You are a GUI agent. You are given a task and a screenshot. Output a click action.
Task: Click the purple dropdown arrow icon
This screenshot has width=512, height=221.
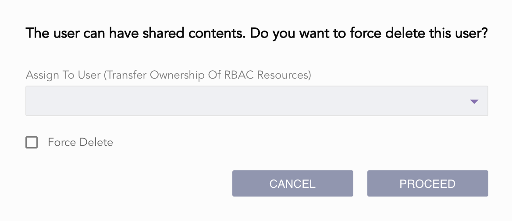474,101
